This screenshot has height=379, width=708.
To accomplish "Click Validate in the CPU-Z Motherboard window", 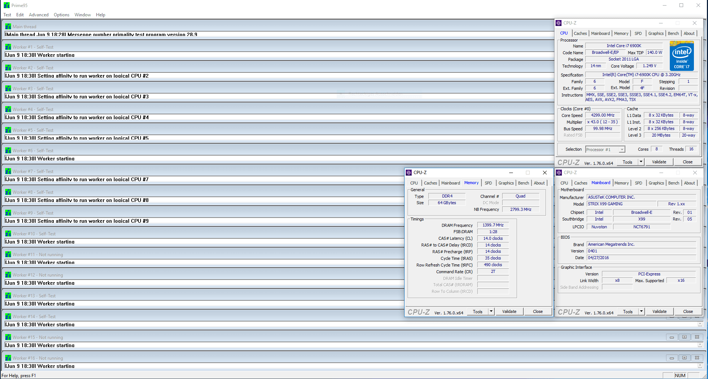I will point(660,311).
